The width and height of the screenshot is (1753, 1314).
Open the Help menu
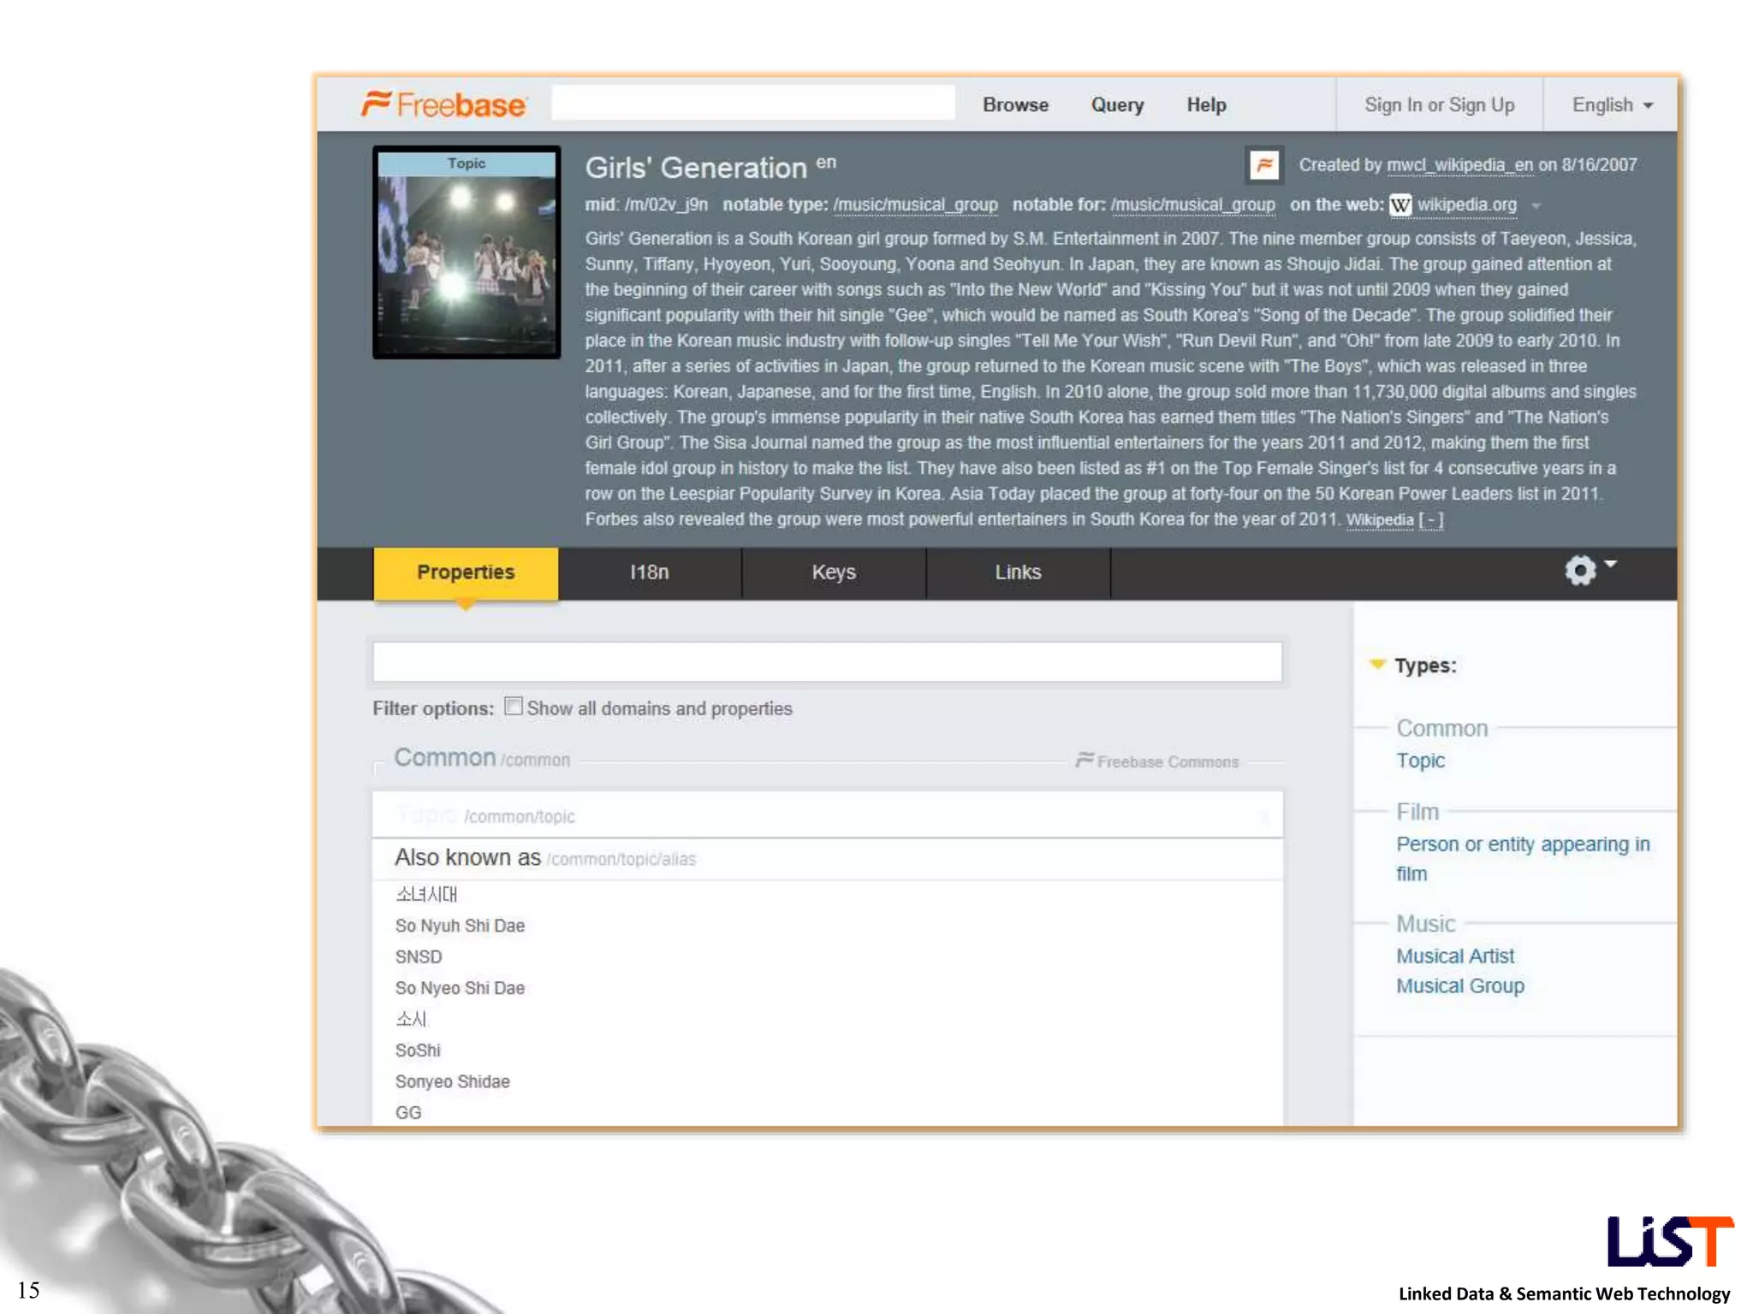[1206, 105]
